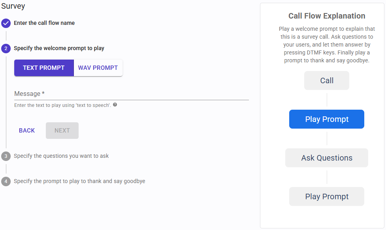Click the Ask Questions flow block
Image resolution: width=386 pixels, height=230 pixels.
coord(327,158)
